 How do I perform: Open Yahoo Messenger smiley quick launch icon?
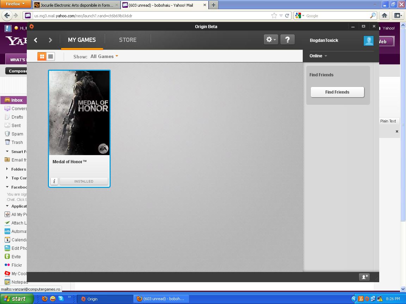[x=53, y=299]
